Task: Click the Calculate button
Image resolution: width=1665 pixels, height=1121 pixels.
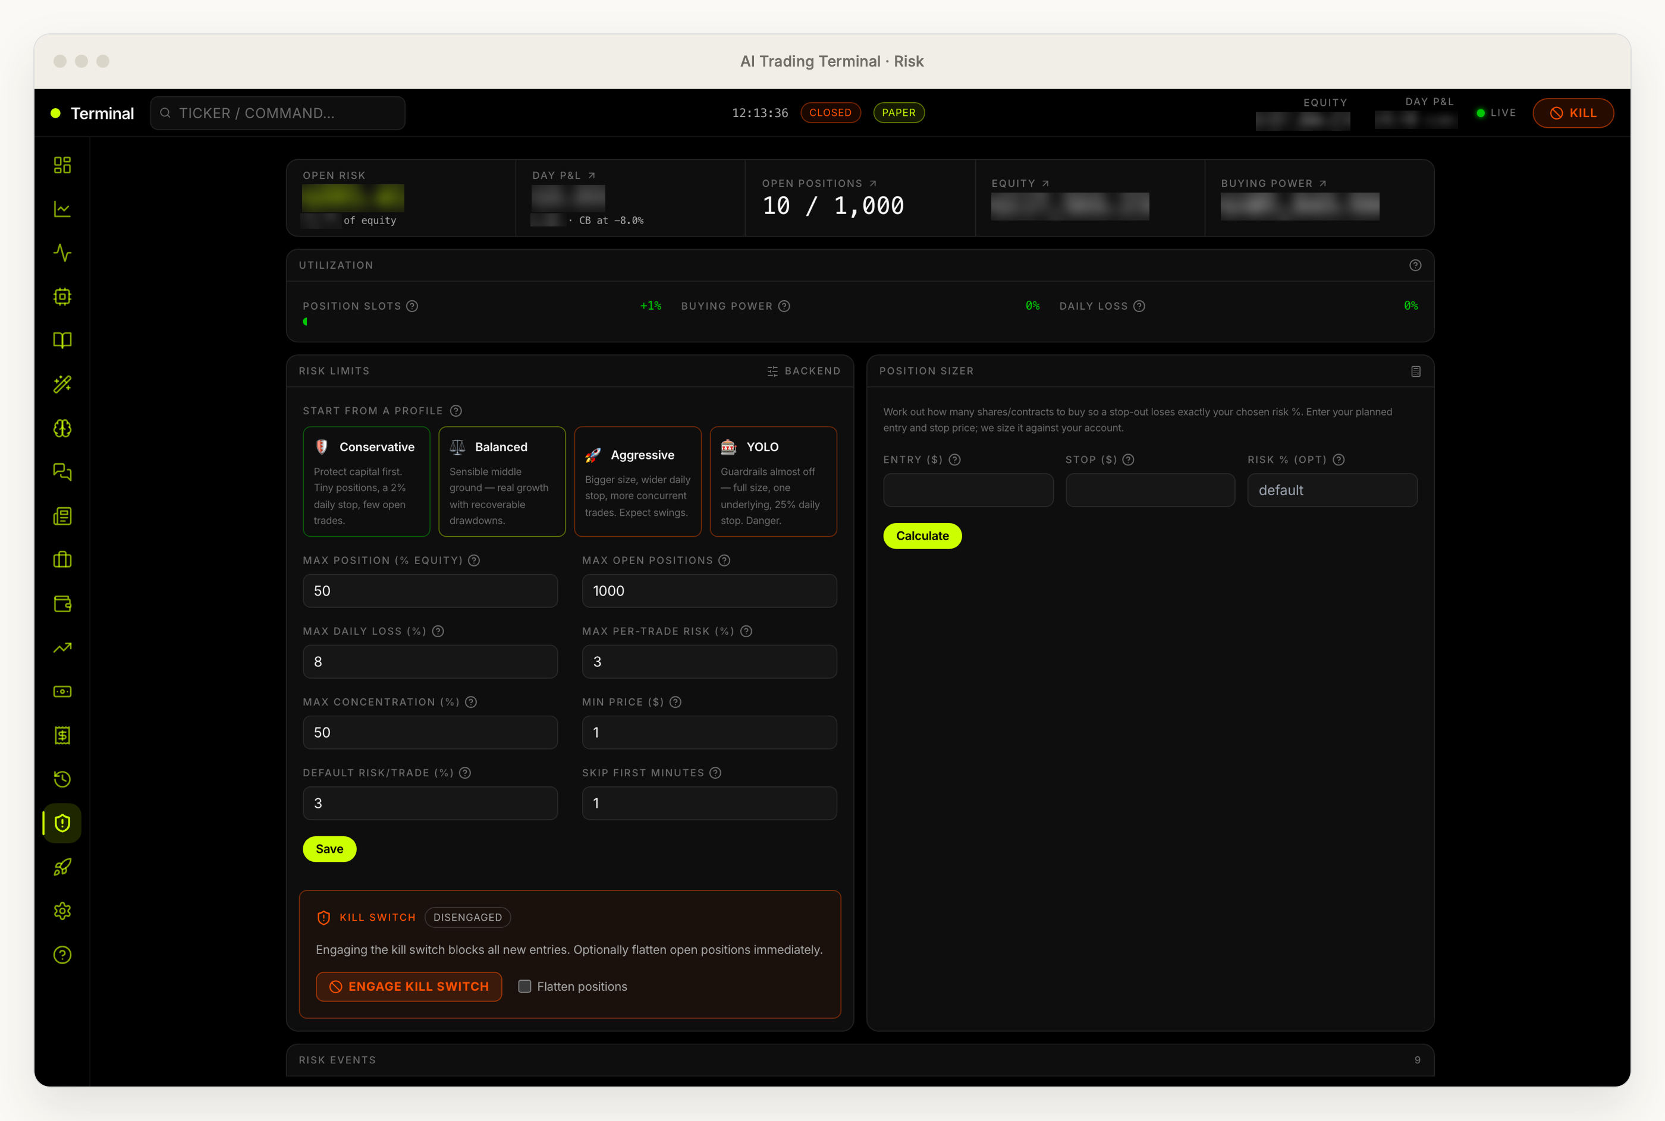Action: tap(922, 536)
